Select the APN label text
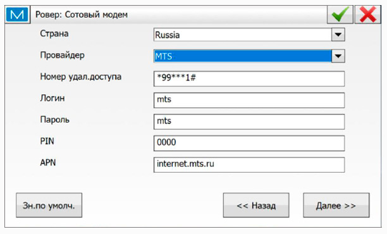 click(x=48, y=163)
